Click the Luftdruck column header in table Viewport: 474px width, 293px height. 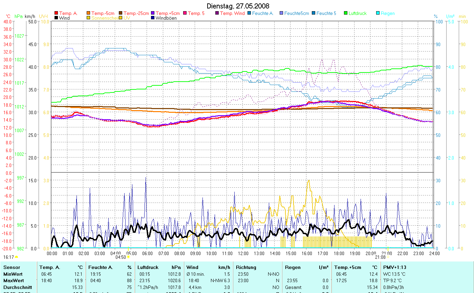point(148,267)
